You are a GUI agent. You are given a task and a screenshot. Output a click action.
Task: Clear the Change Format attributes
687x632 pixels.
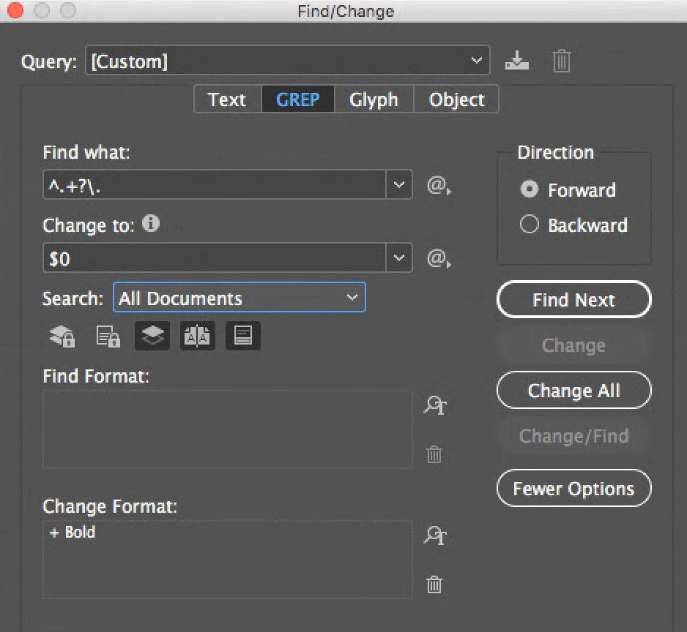tap(434, 584)
